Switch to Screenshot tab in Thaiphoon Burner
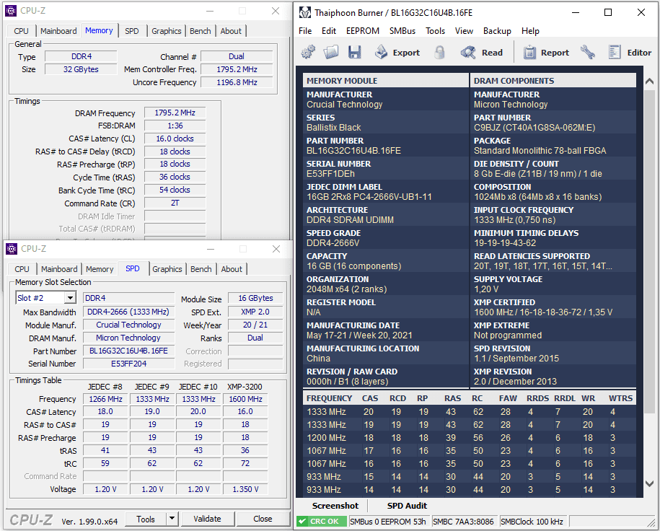This screenshot has height=531, width=660. click(335, 506)
